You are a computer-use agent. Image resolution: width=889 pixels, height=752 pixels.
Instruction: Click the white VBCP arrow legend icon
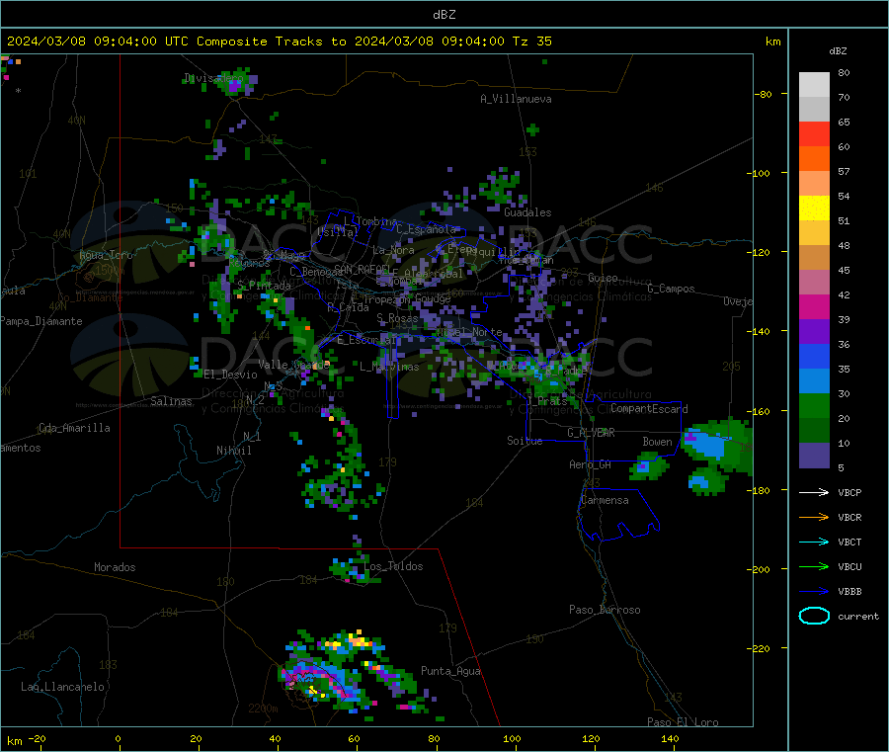[814, 492]
